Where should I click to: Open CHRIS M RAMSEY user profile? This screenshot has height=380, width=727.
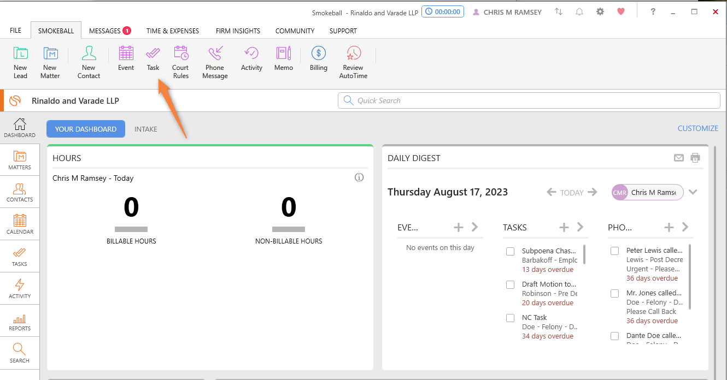click(x=507, y=12)
